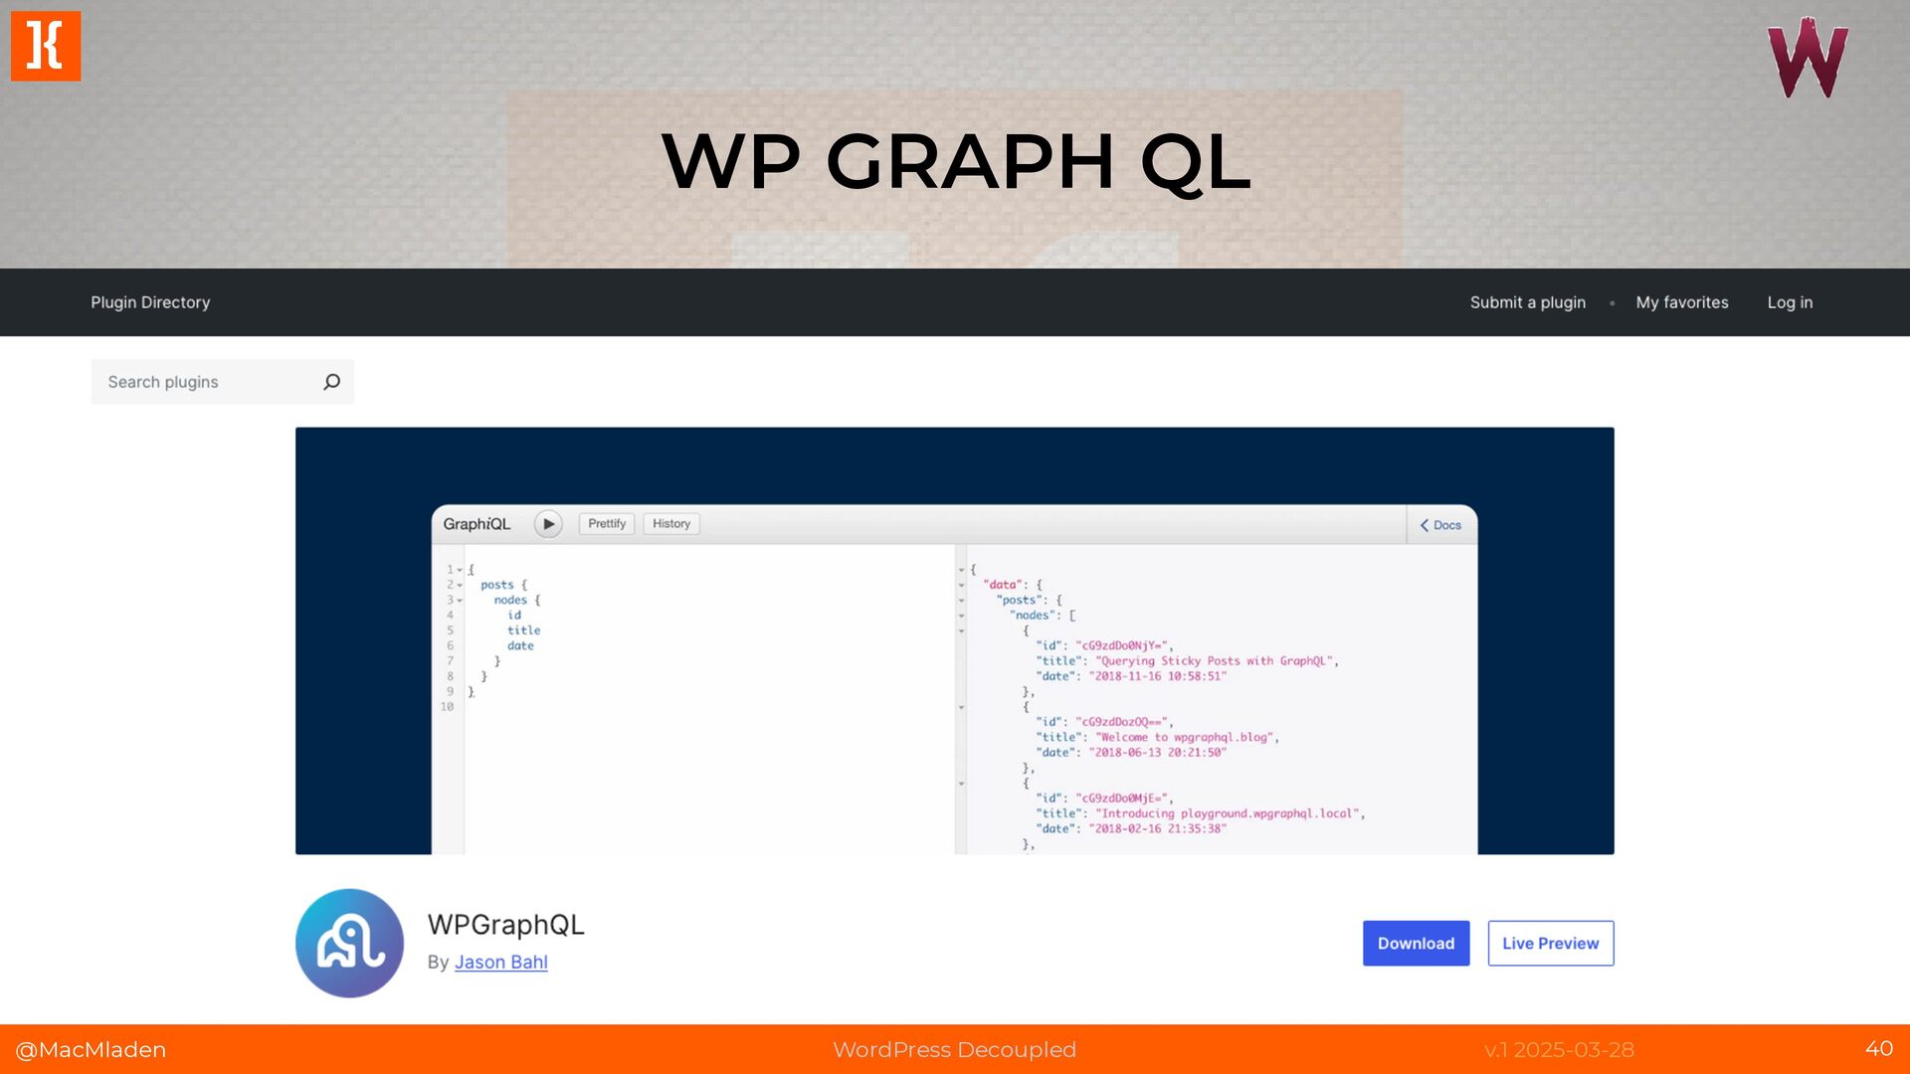Open the Live Preview
This screenshot has width=1910, height=1074.
tap(1551, 943)
